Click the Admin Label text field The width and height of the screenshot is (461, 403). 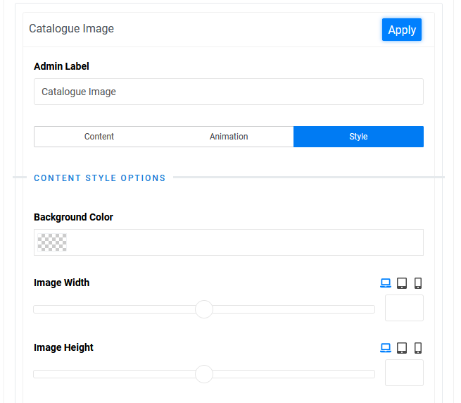[x=229, y=92]
